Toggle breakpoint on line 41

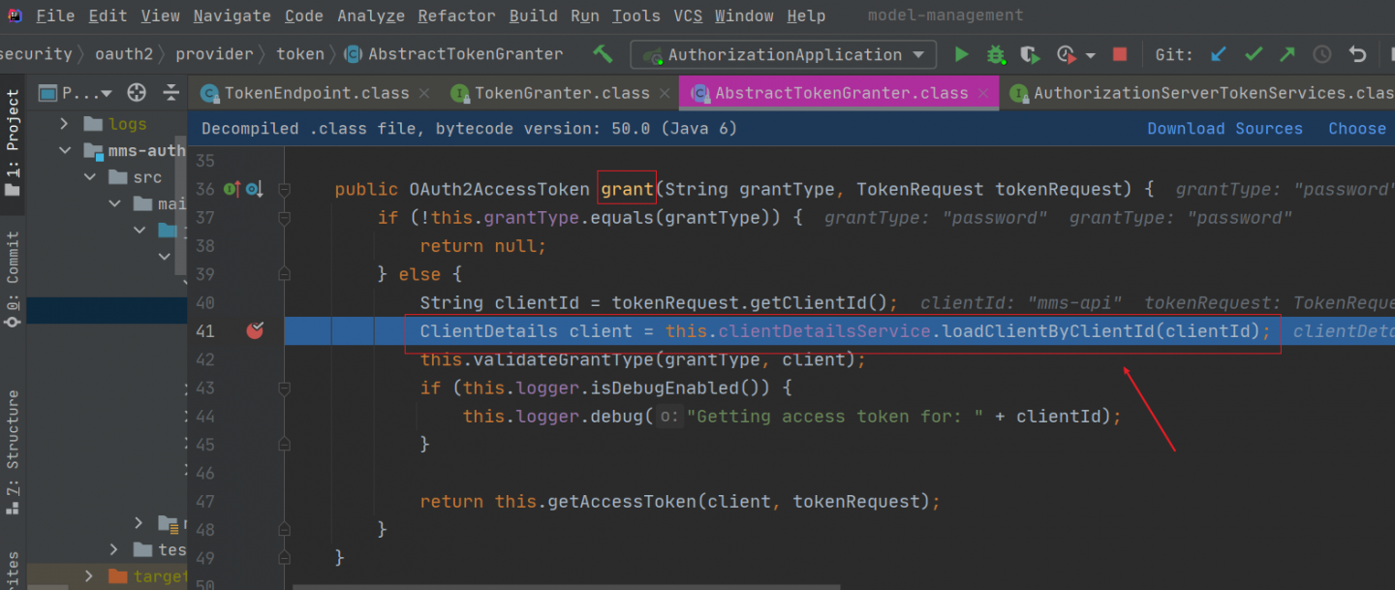255,331
